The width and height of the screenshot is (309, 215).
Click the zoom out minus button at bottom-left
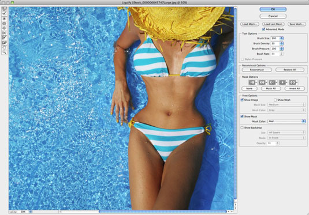click(x=11, y=212)
